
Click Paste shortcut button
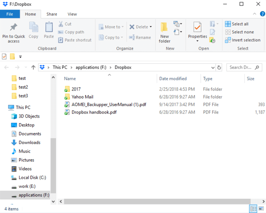(x=75, y=40)
